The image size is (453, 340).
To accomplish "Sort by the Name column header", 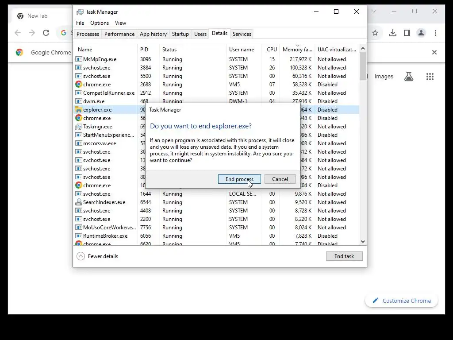I will 105,50.
